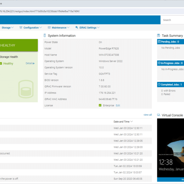
Task: Click log entry Wed Jan 03 2024 12:29:05
Action: (128, 141)
